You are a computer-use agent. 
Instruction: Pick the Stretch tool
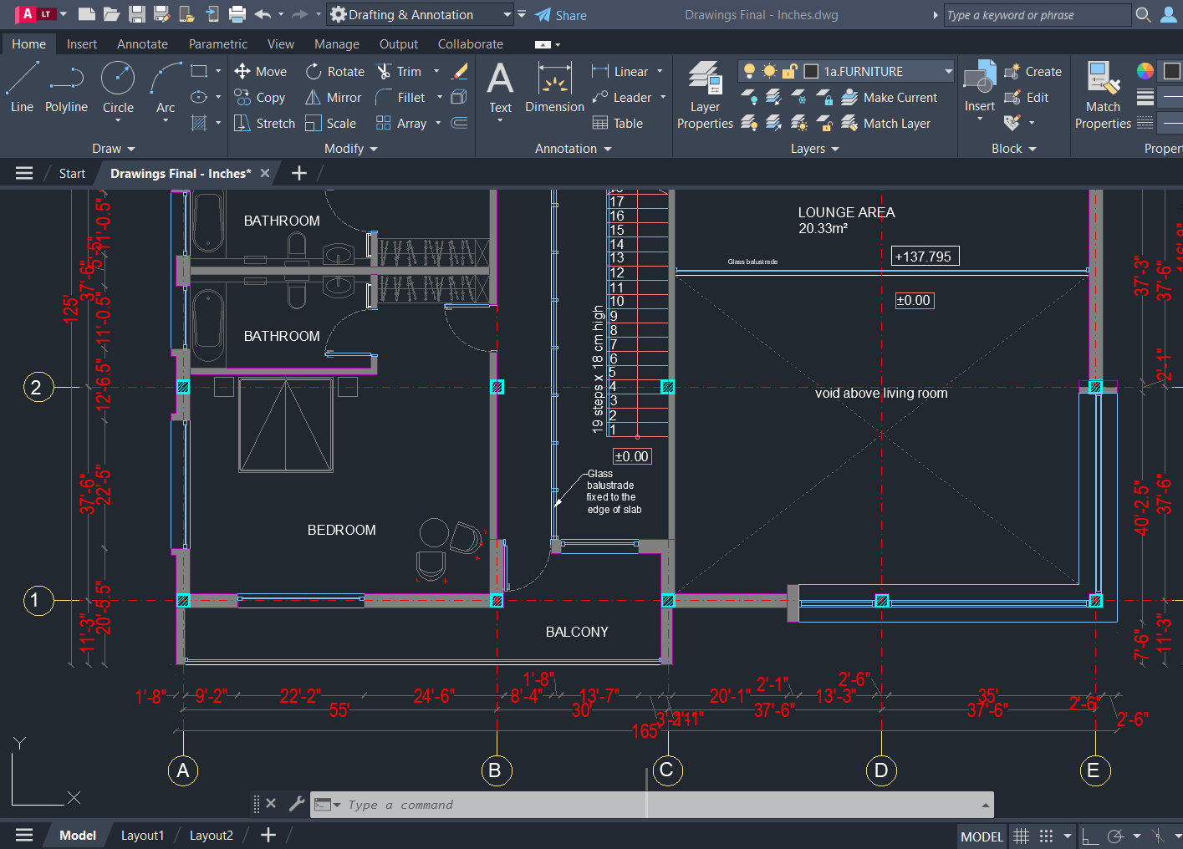264,124
